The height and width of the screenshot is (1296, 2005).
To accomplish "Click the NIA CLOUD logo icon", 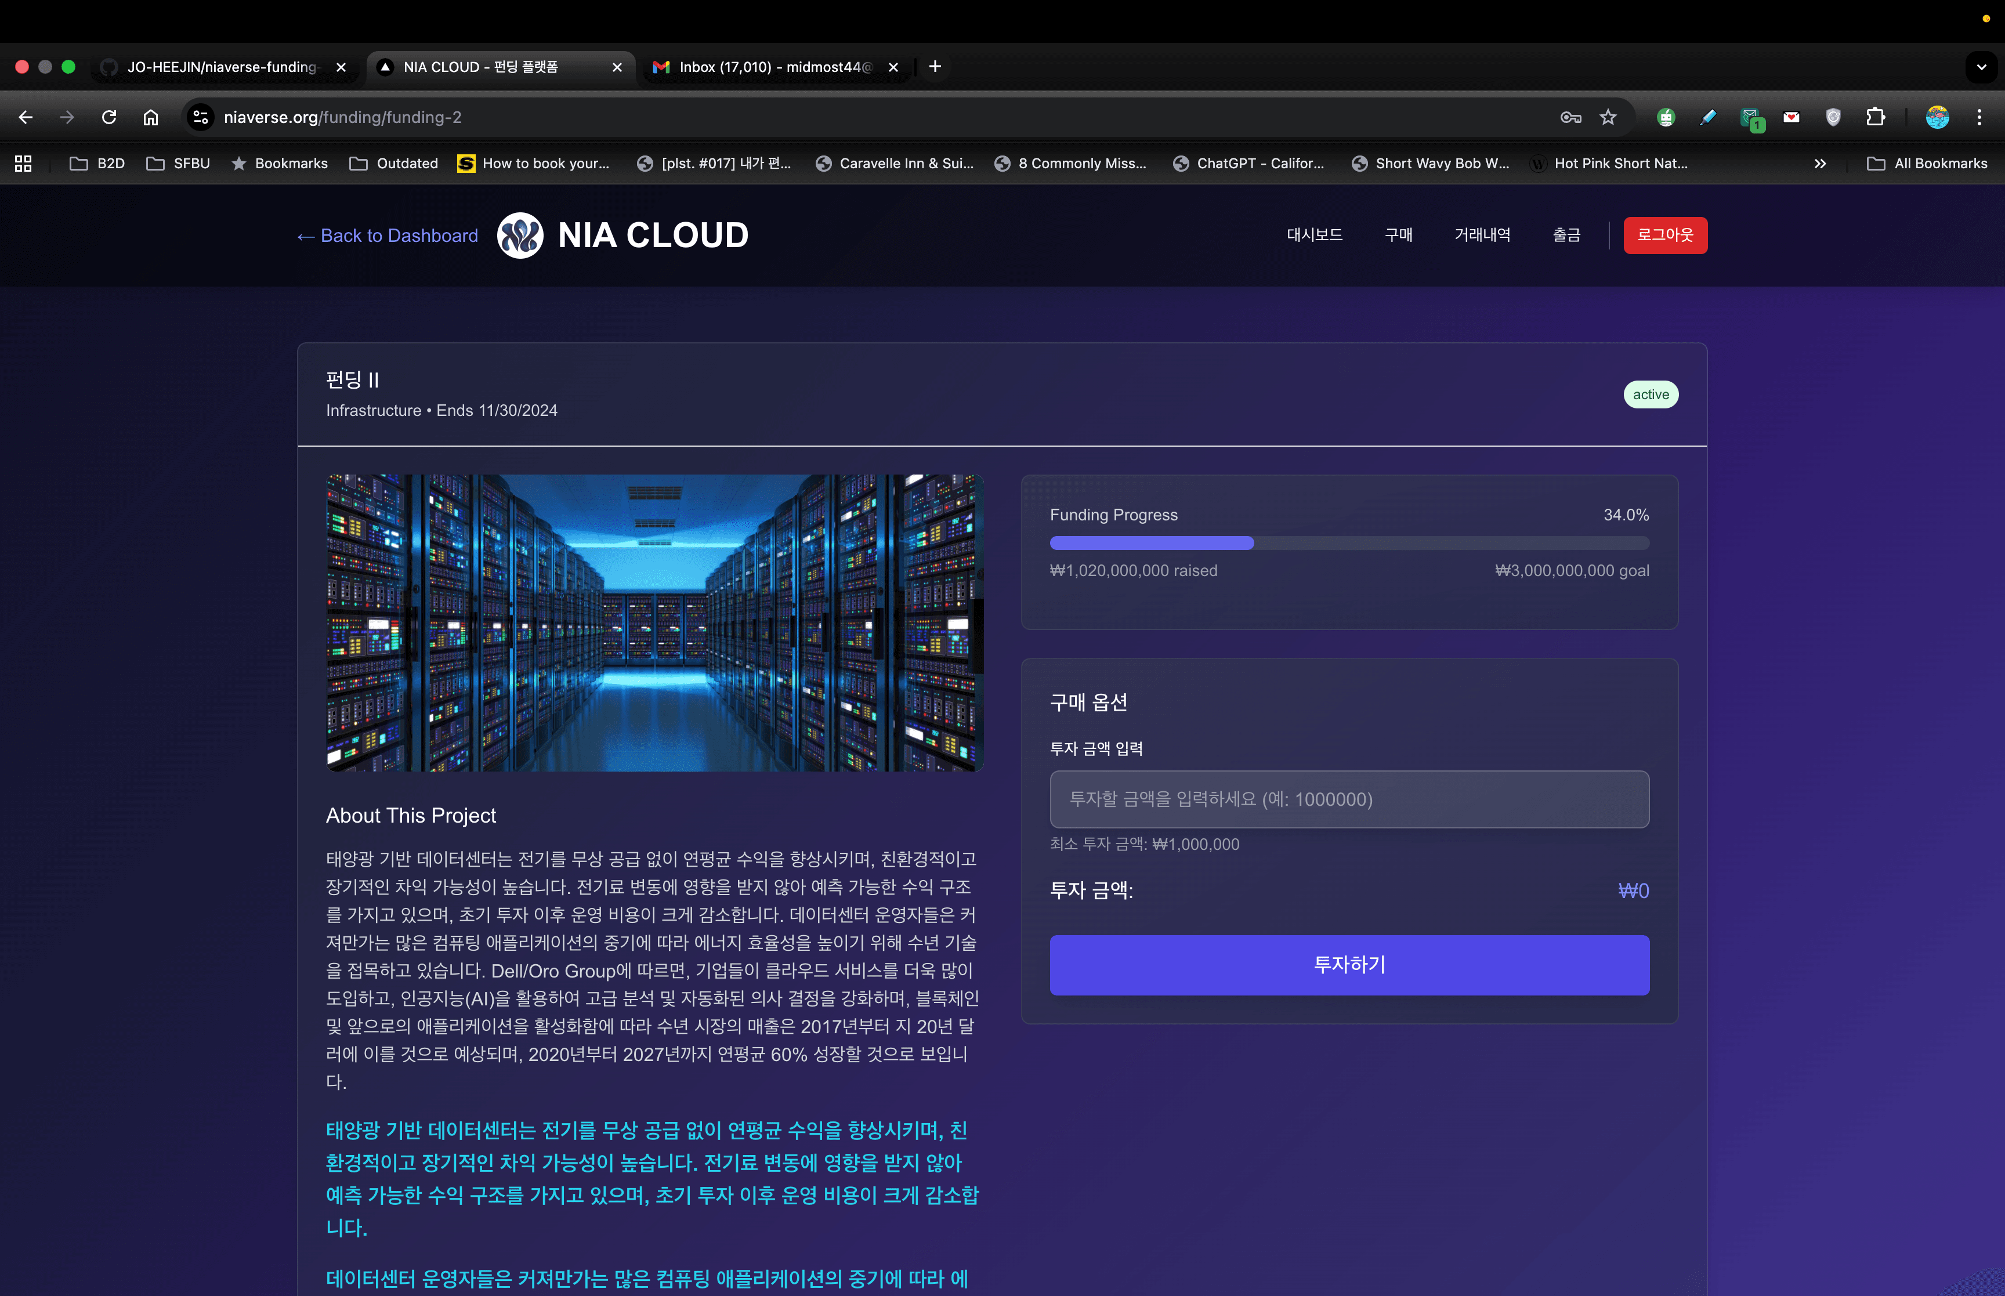I will pos(520,236).
